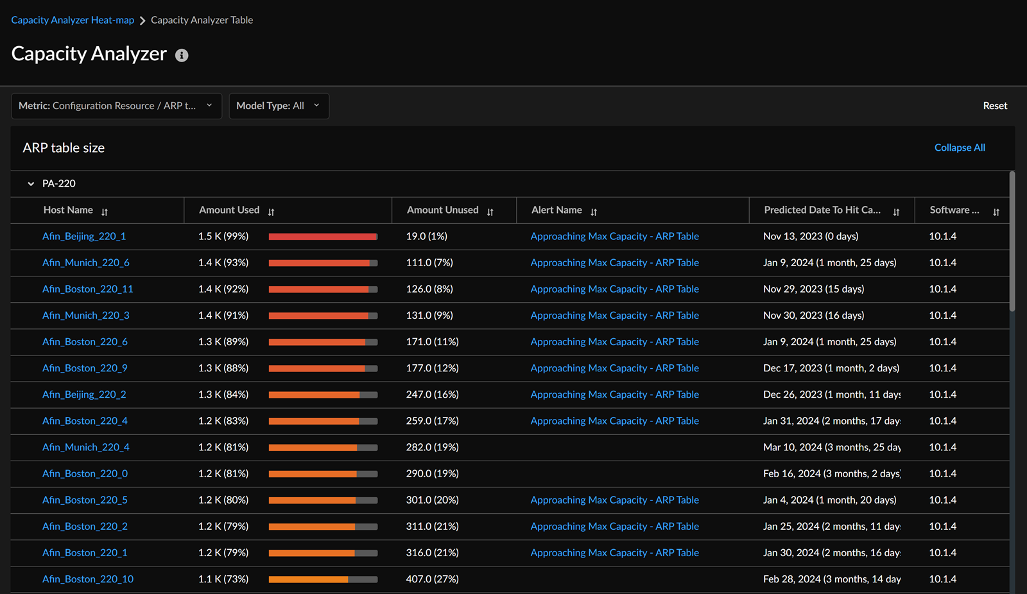1027x594 pixels.
Task: Open alert link for Afin_Boston_220_11 row
Action: (614, 289)
